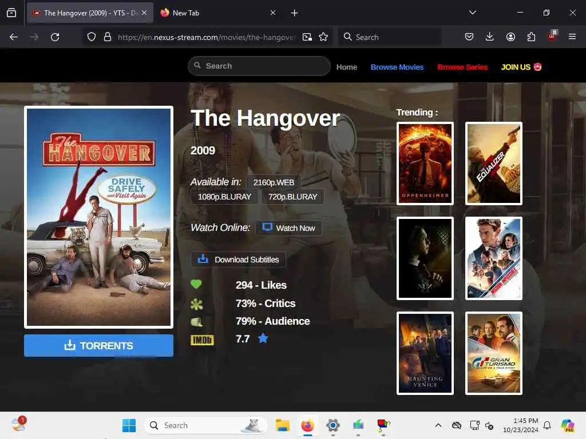This screenshot has width=586, height=439.
Task: Show hidden system tray icons chevron
Action: point(438,425)
